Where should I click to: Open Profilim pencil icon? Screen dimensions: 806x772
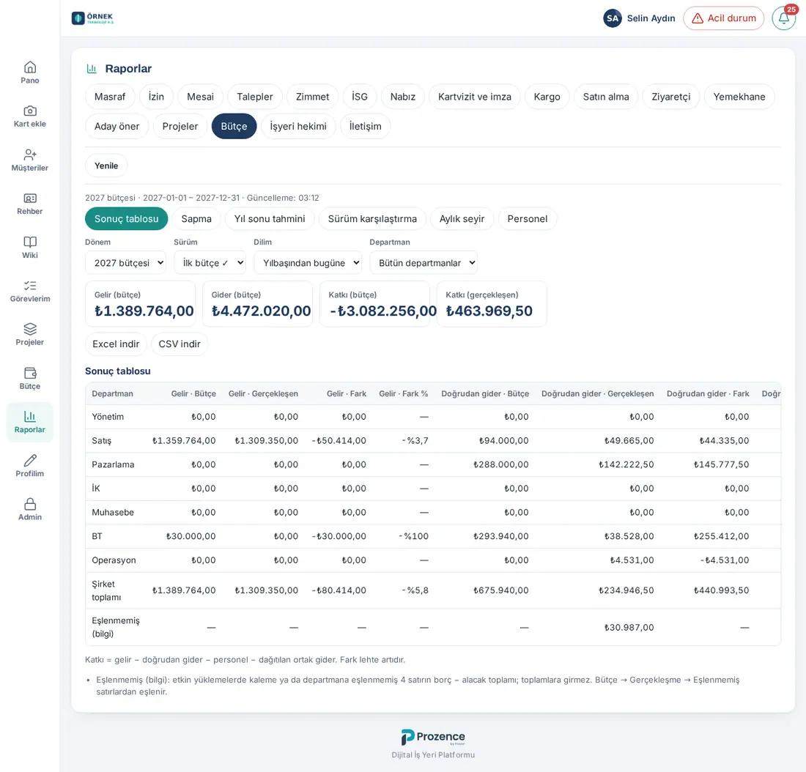click(30, 461)
